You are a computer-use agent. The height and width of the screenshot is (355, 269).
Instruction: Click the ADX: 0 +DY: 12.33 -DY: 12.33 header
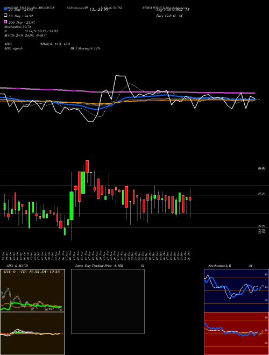tap(31, 272)
